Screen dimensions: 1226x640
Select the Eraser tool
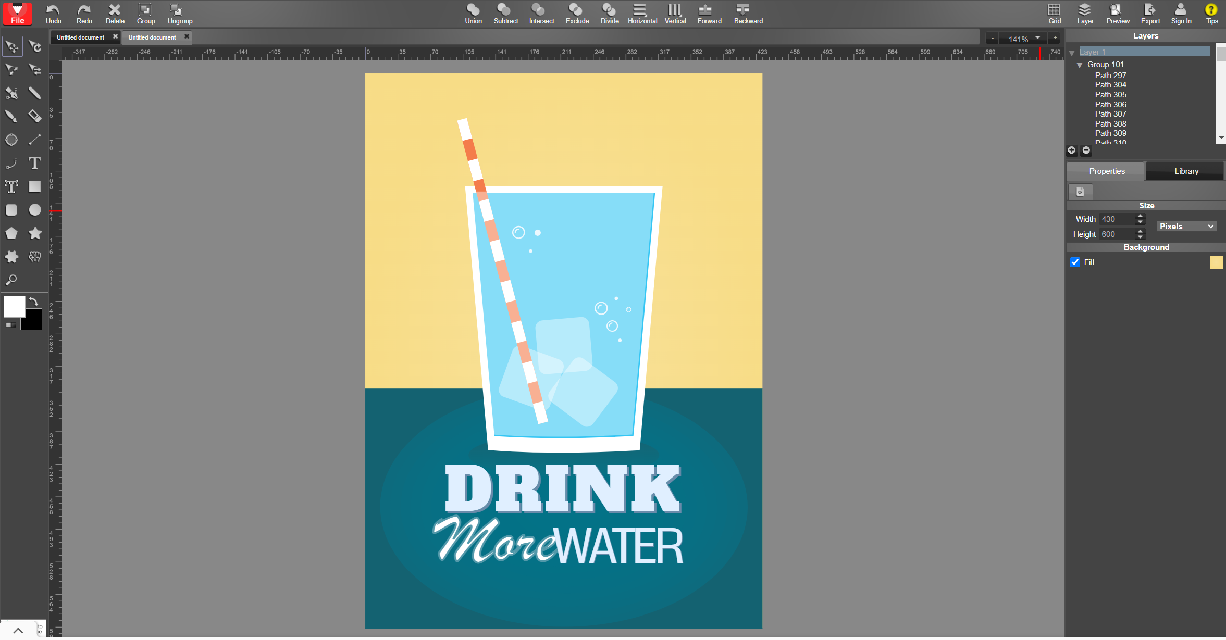click(x=34, y=116)
